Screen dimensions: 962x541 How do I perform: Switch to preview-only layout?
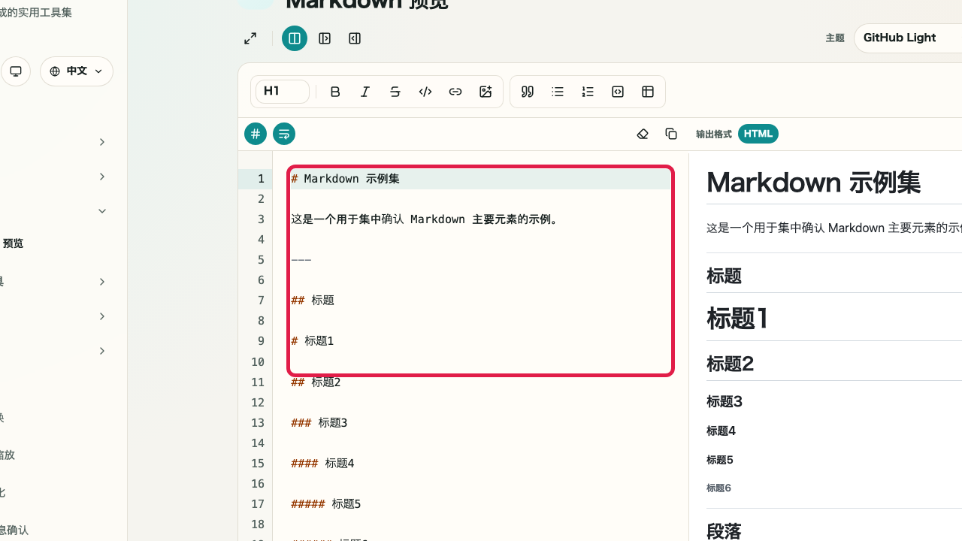pos(355,38)
